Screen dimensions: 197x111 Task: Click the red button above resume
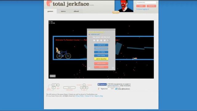point(101,63)
